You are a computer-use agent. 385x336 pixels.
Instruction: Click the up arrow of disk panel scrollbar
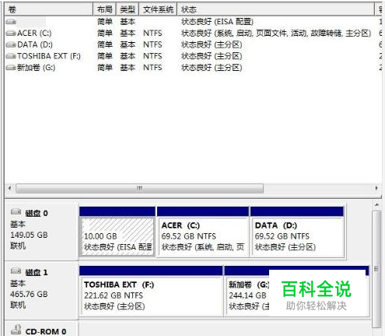tap(376, 205)
